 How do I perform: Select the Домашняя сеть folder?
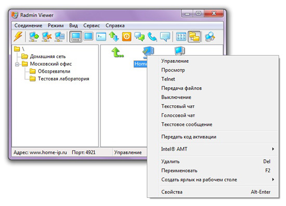tap(44, 57)
